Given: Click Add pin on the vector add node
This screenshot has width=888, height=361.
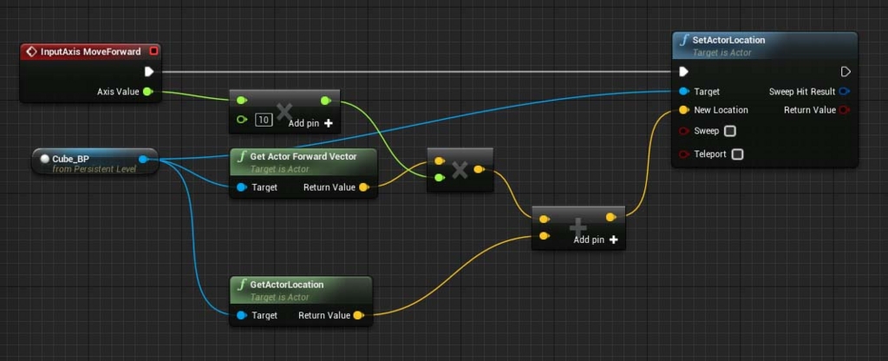Looking at the screenshot, I should click(596, 240).
